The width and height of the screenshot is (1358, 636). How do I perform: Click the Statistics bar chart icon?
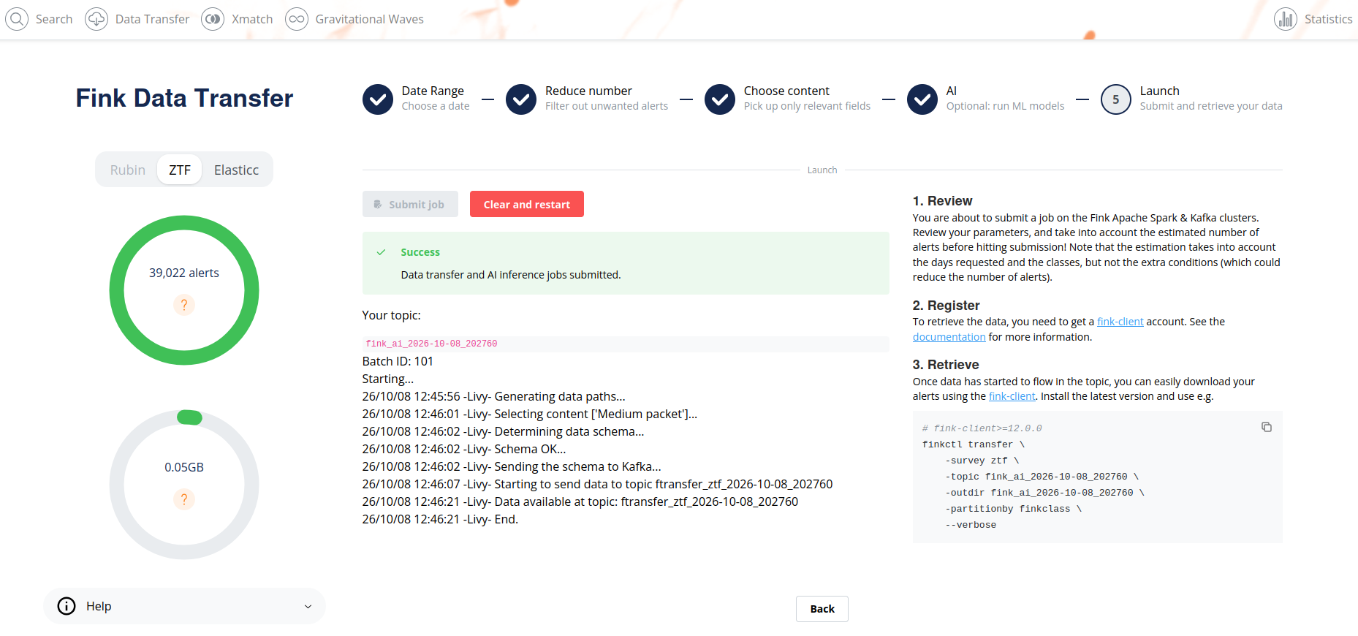coord(1286,19)
